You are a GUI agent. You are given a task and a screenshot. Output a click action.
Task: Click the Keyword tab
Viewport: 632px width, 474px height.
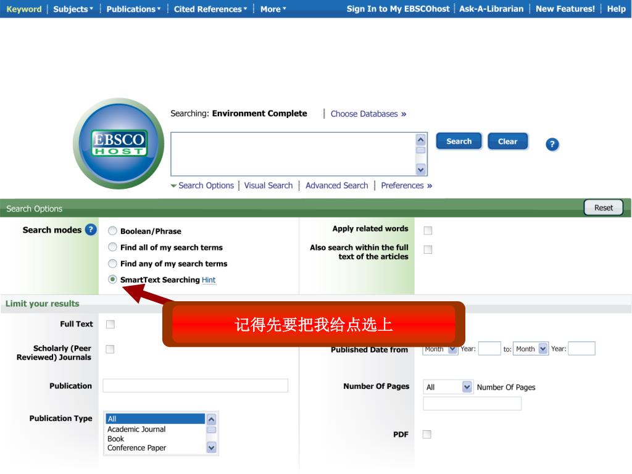coord(24,9)
